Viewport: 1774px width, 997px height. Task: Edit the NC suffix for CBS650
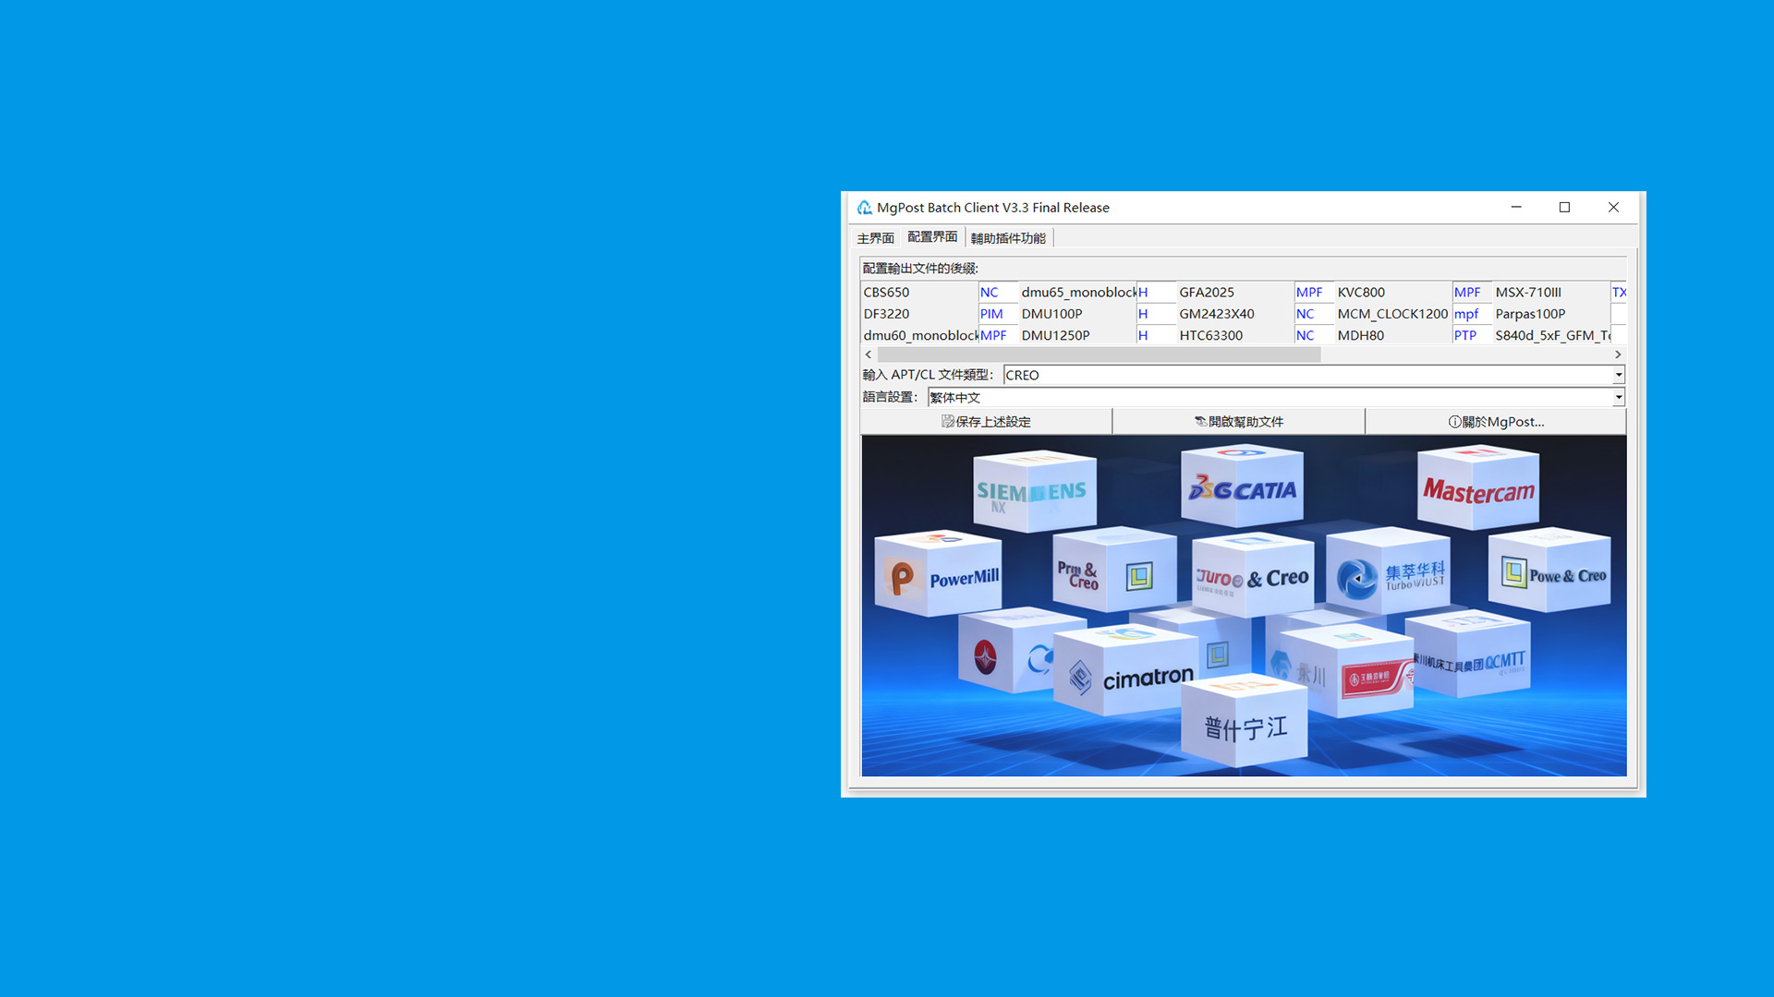pos(998,292)
